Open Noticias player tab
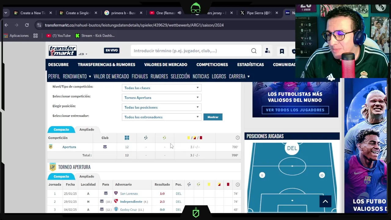This screenshot has width=391, height=220. pos(201,76)
